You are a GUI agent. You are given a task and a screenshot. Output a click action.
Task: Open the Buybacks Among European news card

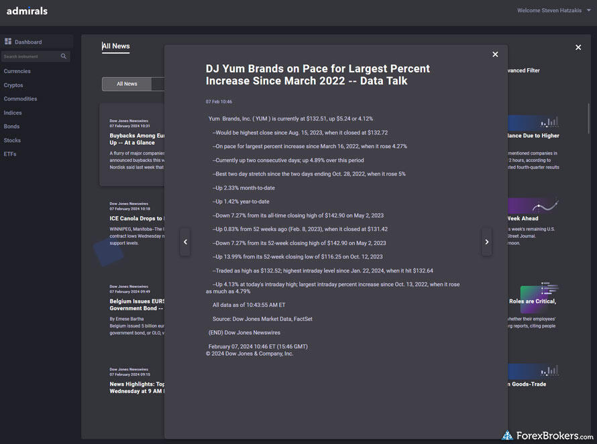tap(132, 145)
